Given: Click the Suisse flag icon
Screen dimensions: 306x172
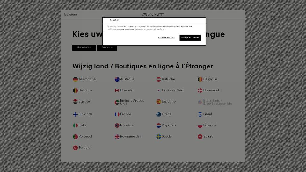Looking at the screenshot, I should click(200, 137).
